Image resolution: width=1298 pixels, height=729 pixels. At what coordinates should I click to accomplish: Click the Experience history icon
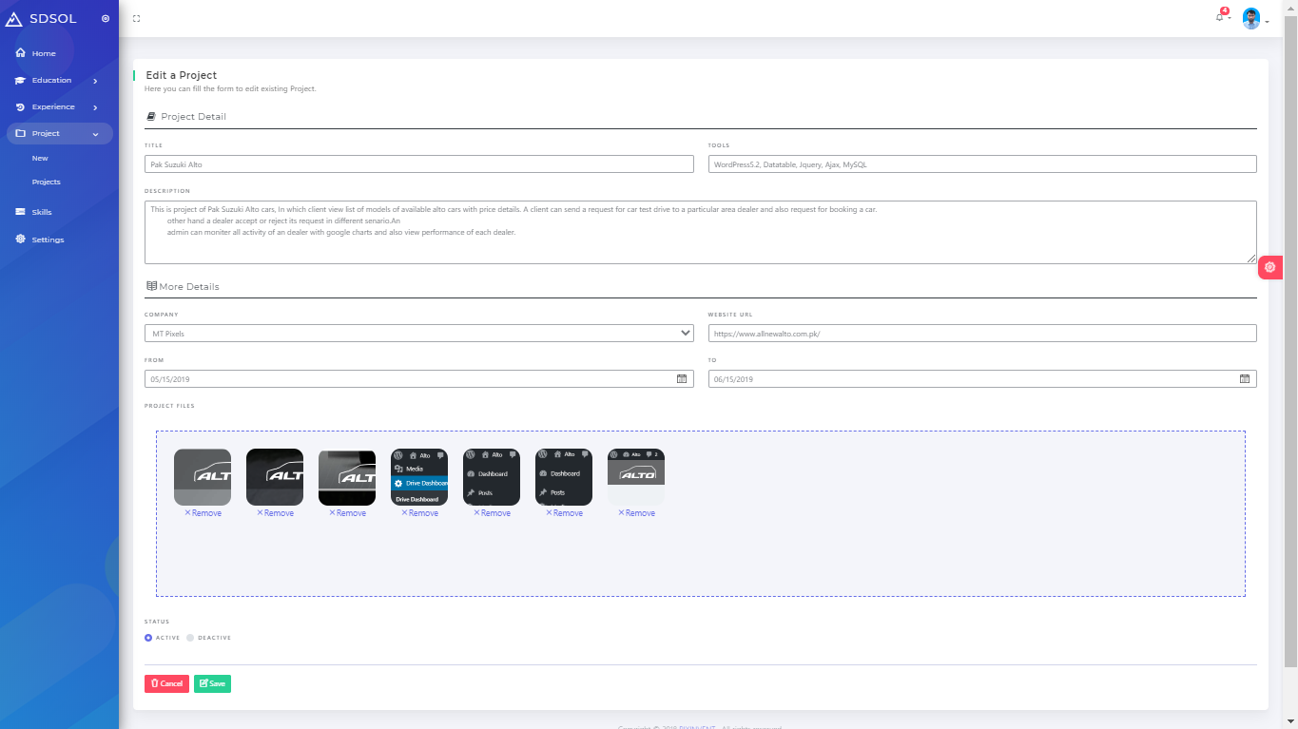[20, 107]
